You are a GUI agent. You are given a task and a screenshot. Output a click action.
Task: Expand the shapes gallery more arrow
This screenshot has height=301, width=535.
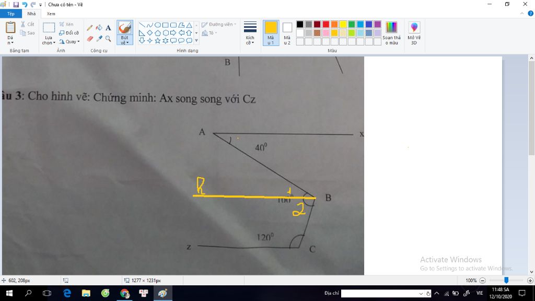point(196,41)
